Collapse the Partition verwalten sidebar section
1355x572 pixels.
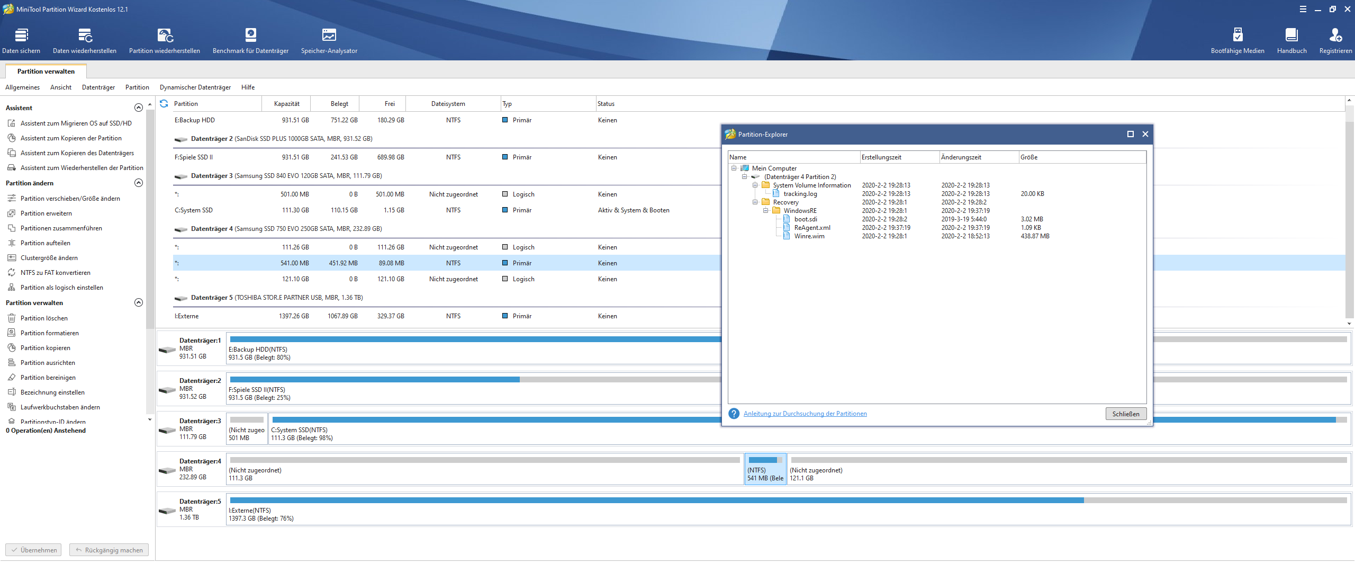pos(139,302)
